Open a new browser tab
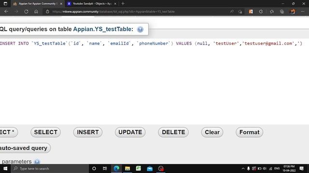309x173 pixels. point(123,3)
